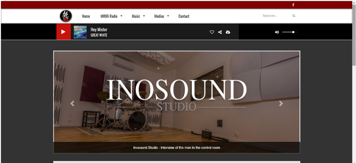This screenshot has height=163, width=356.
Task: Mute the player volume speaker
Action: click(277, 32)
